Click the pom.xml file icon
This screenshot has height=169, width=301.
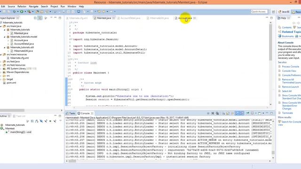click(x=4, y=83)
